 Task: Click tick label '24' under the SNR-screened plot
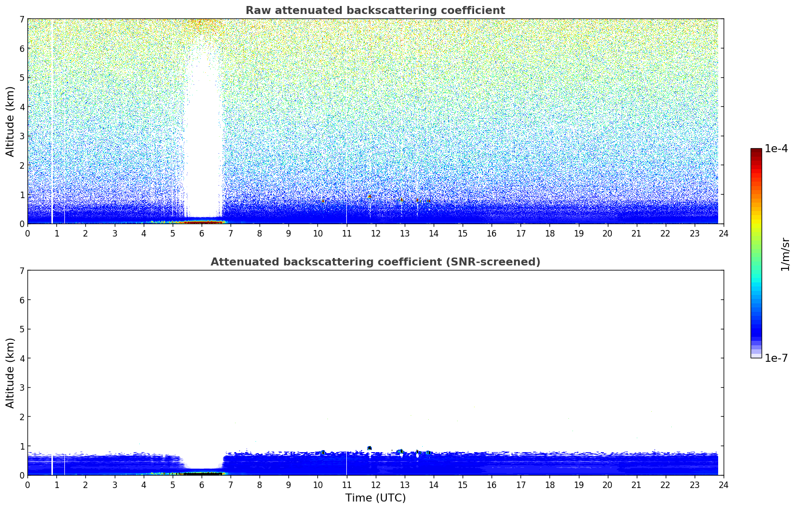724,485
